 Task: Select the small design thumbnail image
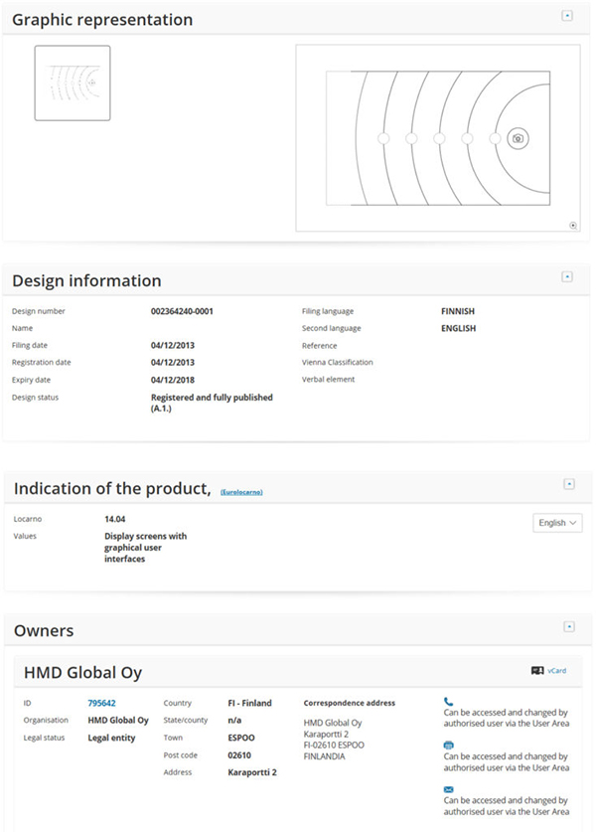click(73, 83)
